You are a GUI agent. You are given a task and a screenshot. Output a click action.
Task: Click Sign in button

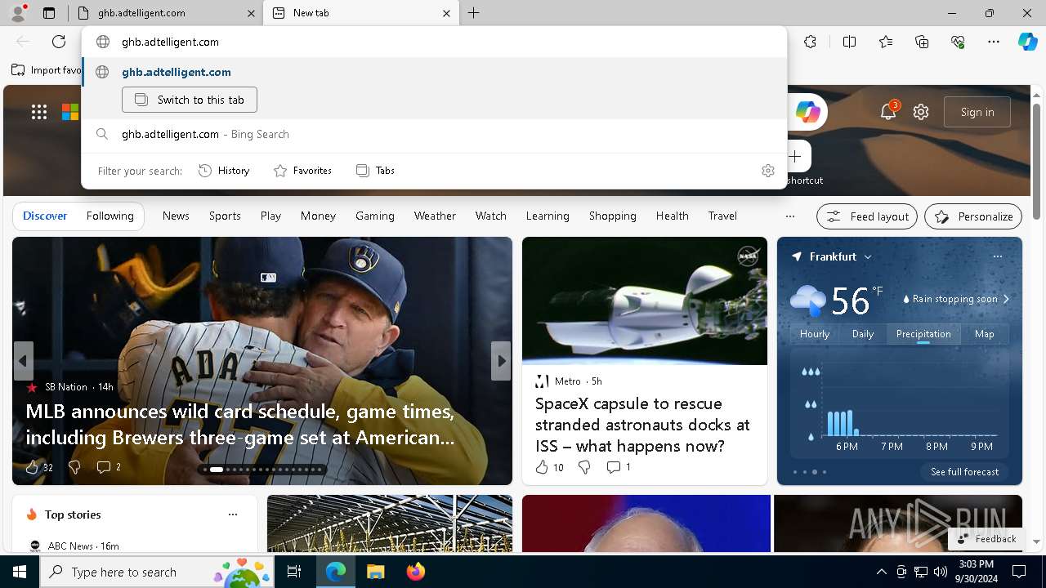coord(977,112)
